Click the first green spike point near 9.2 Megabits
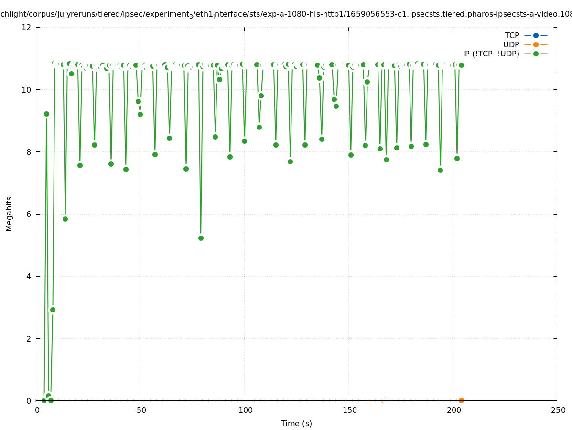 (46, 114)
